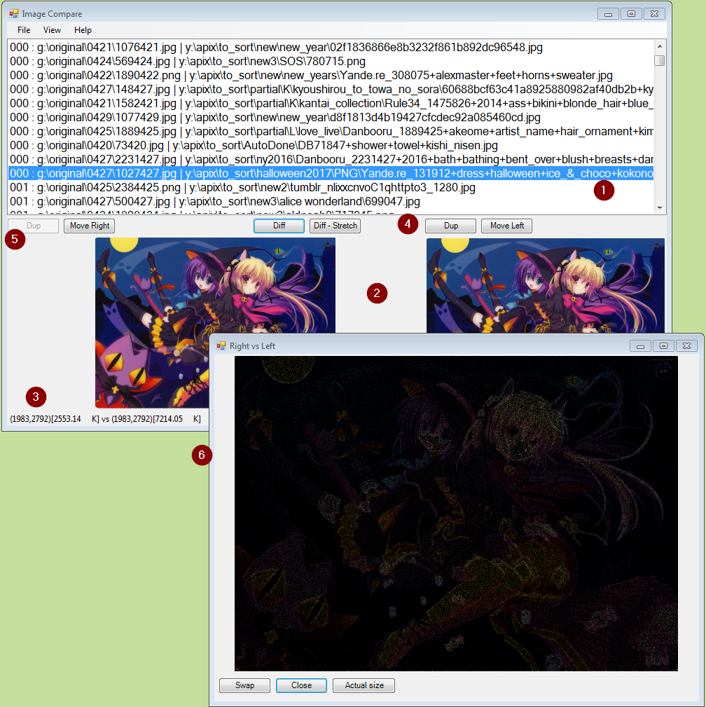Select list row with 500427.jpg
Image resolution: width=706 pixels, height=707 pixels.
(331, 201)
